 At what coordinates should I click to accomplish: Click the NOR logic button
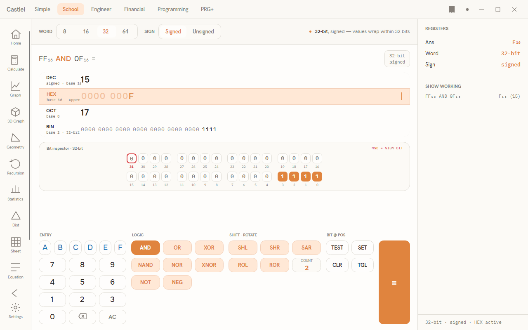point(177,265)
